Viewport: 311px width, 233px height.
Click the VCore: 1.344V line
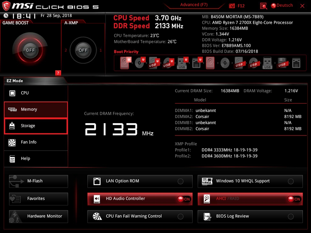click(x=216, y=34)
